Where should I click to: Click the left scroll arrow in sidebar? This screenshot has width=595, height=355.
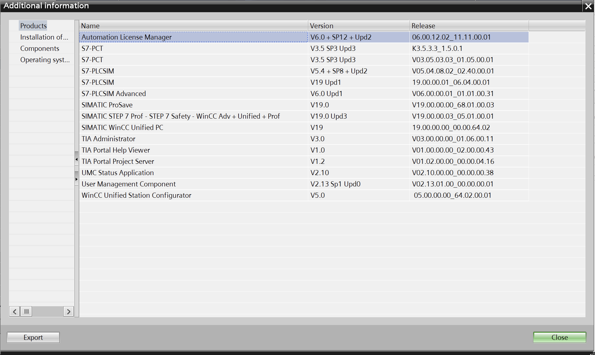(x=14, y=311)
